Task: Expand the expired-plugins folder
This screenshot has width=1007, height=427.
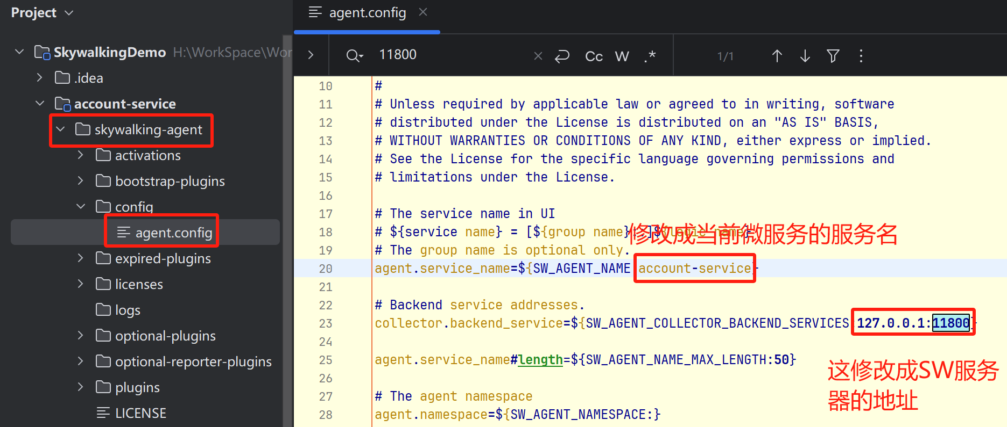Action: (x=80, y=258)
